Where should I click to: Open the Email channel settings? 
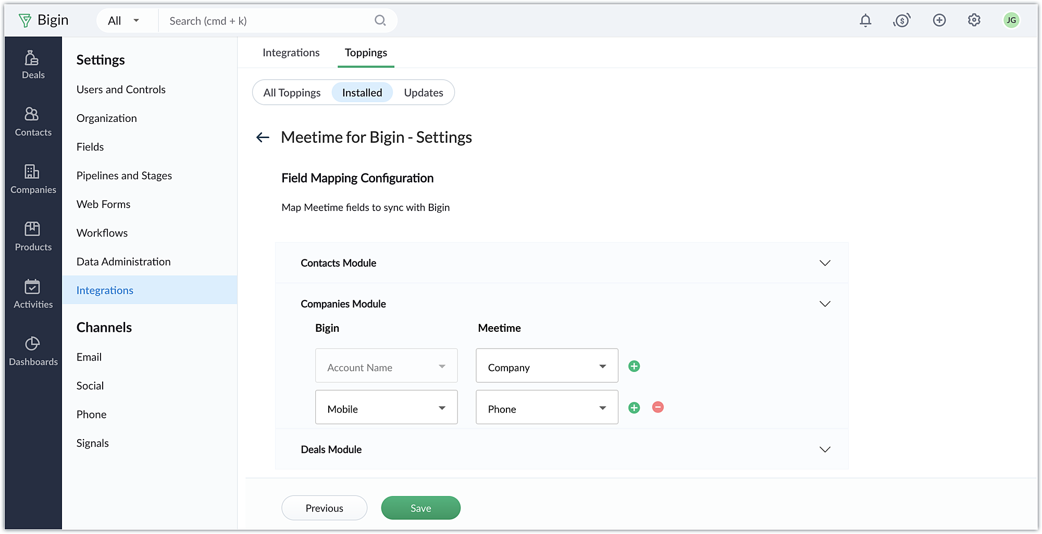(x=89, y=357)
